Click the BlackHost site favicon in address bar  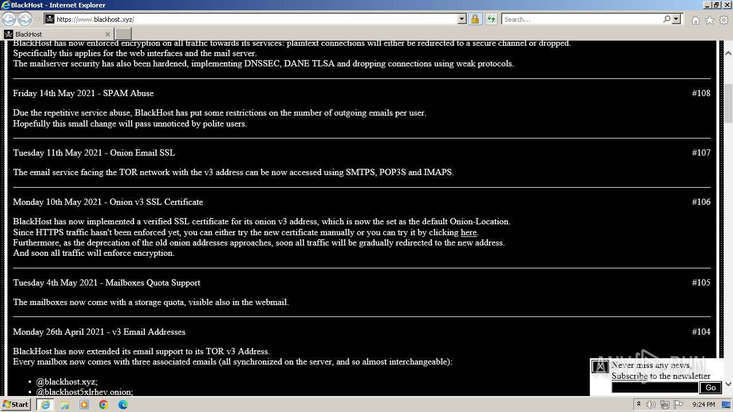pos(50,19)
